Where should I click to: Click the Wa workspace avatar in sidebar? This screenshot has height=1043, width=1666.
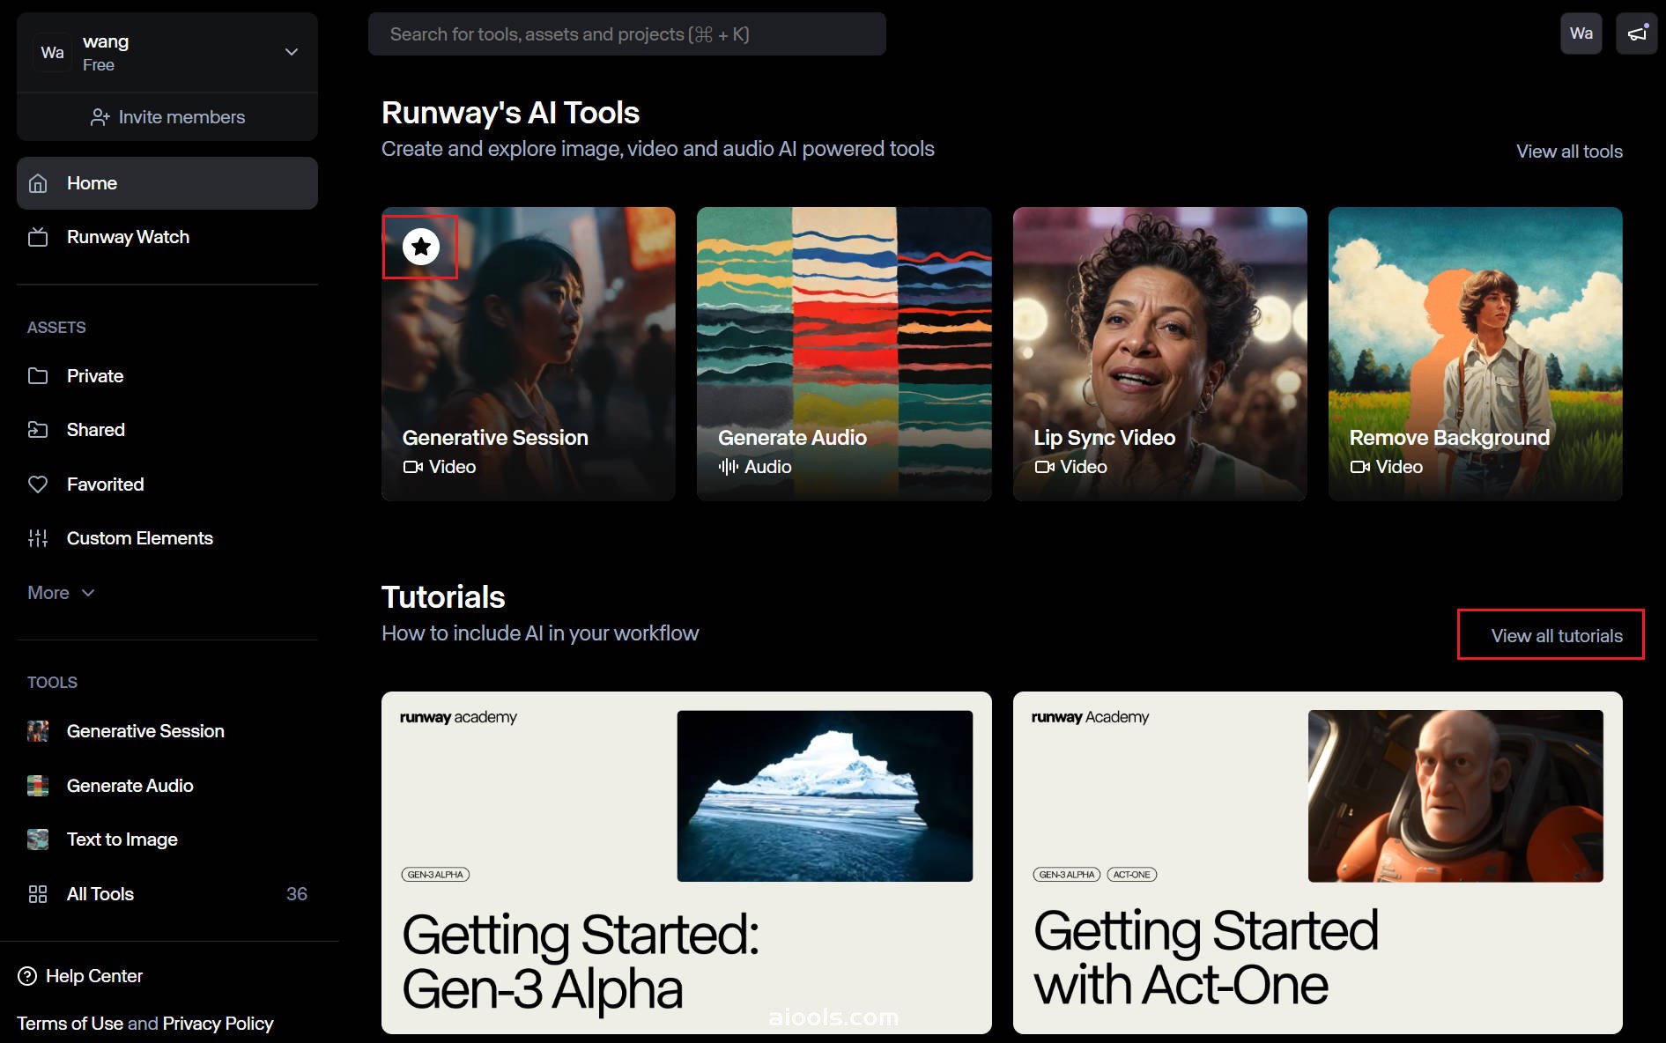[53, 53]
